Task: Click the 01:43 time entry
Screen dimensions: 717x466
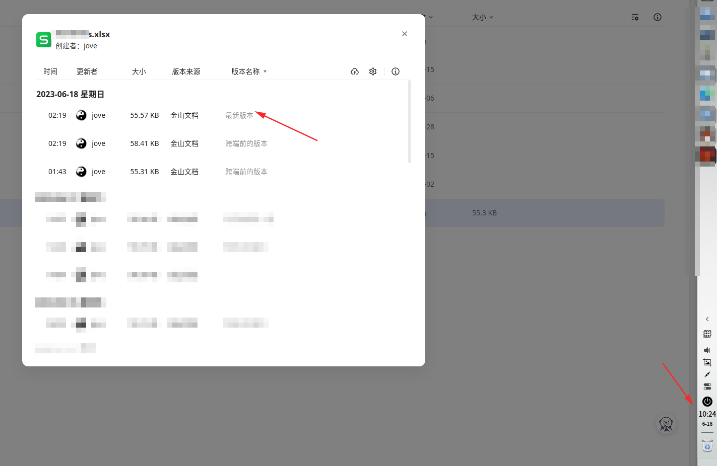Action: pyautogui.click(x=57, y=172)
